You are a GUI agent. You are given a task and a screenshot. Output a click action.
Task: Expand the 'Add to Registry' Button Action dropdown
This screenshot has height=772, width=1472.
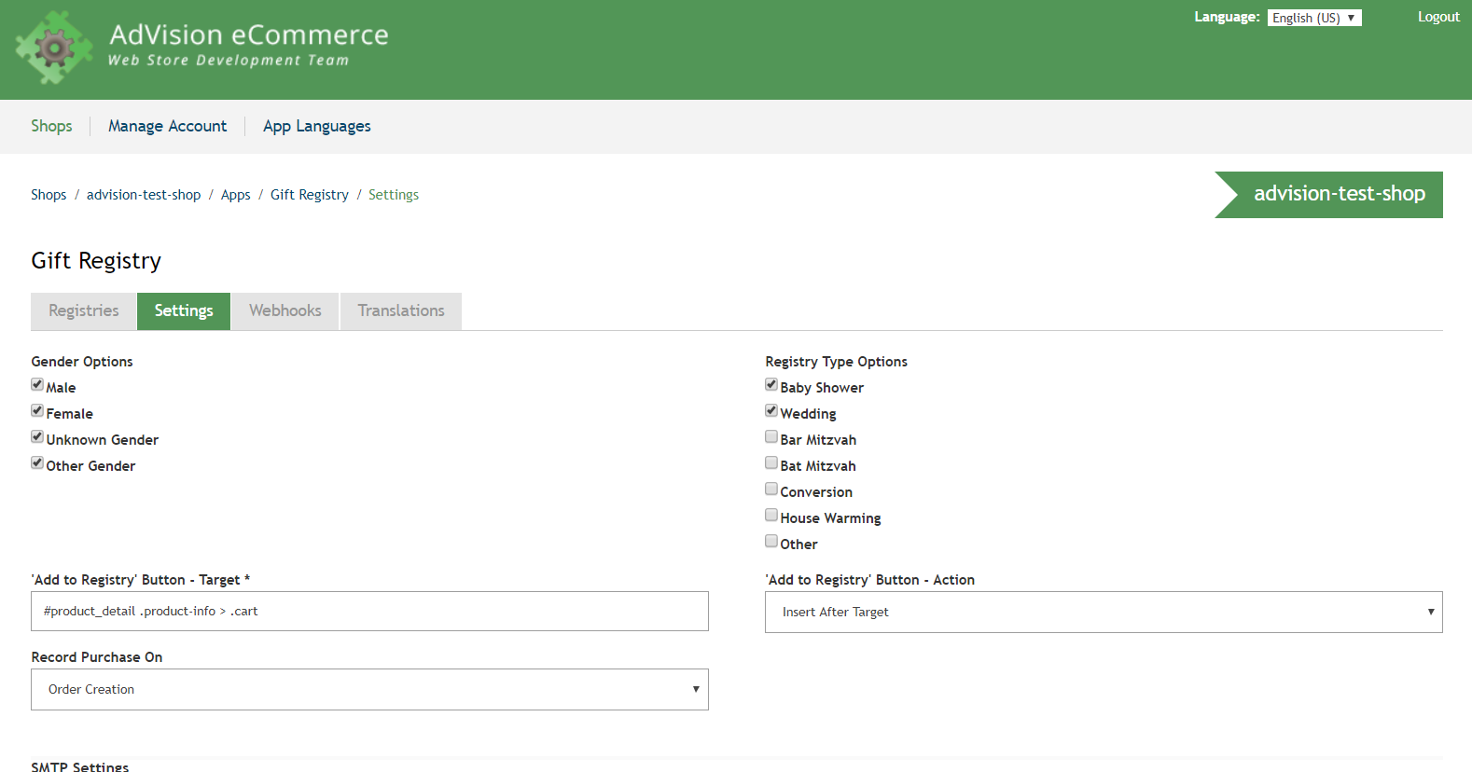click(x=1103, y=613)
